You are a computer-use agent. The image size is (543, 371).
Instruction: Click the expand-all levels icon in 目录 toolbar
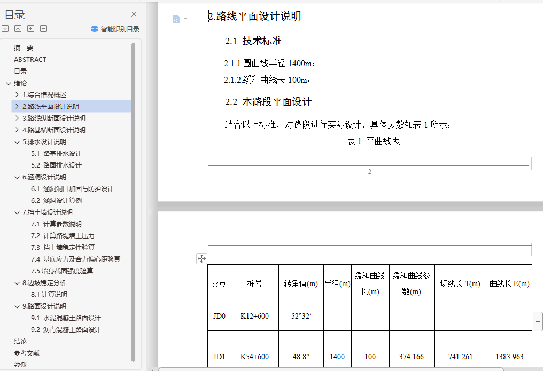pyautogui.click(x=5, y=29)
